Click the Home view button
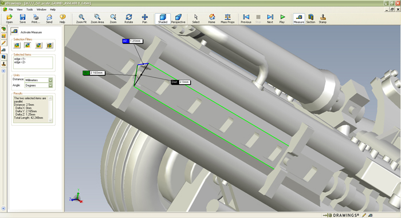Image resolution: width=401 pixels, height=218 pixels. point(211,19)
